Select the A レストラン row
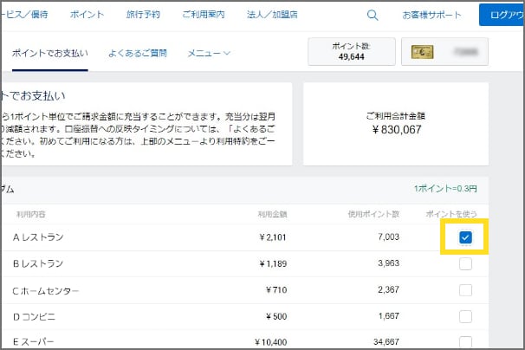Viewport: 525px width, 350px height. click(39, 237)
